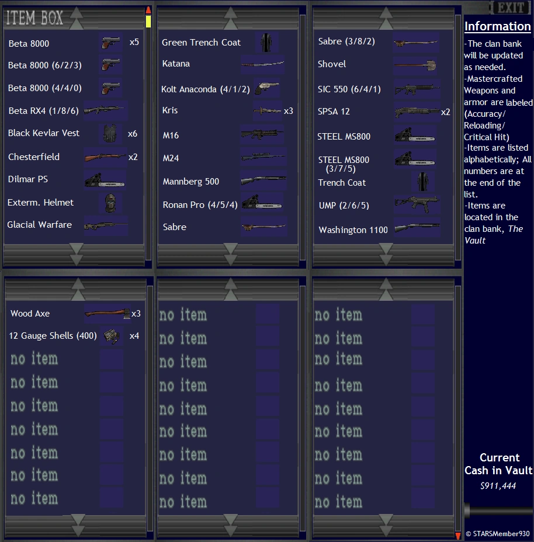Select the Beta 8000 (4/4/0) text row
The width and height of the screenshot is (534, 542).
(44, 88)
